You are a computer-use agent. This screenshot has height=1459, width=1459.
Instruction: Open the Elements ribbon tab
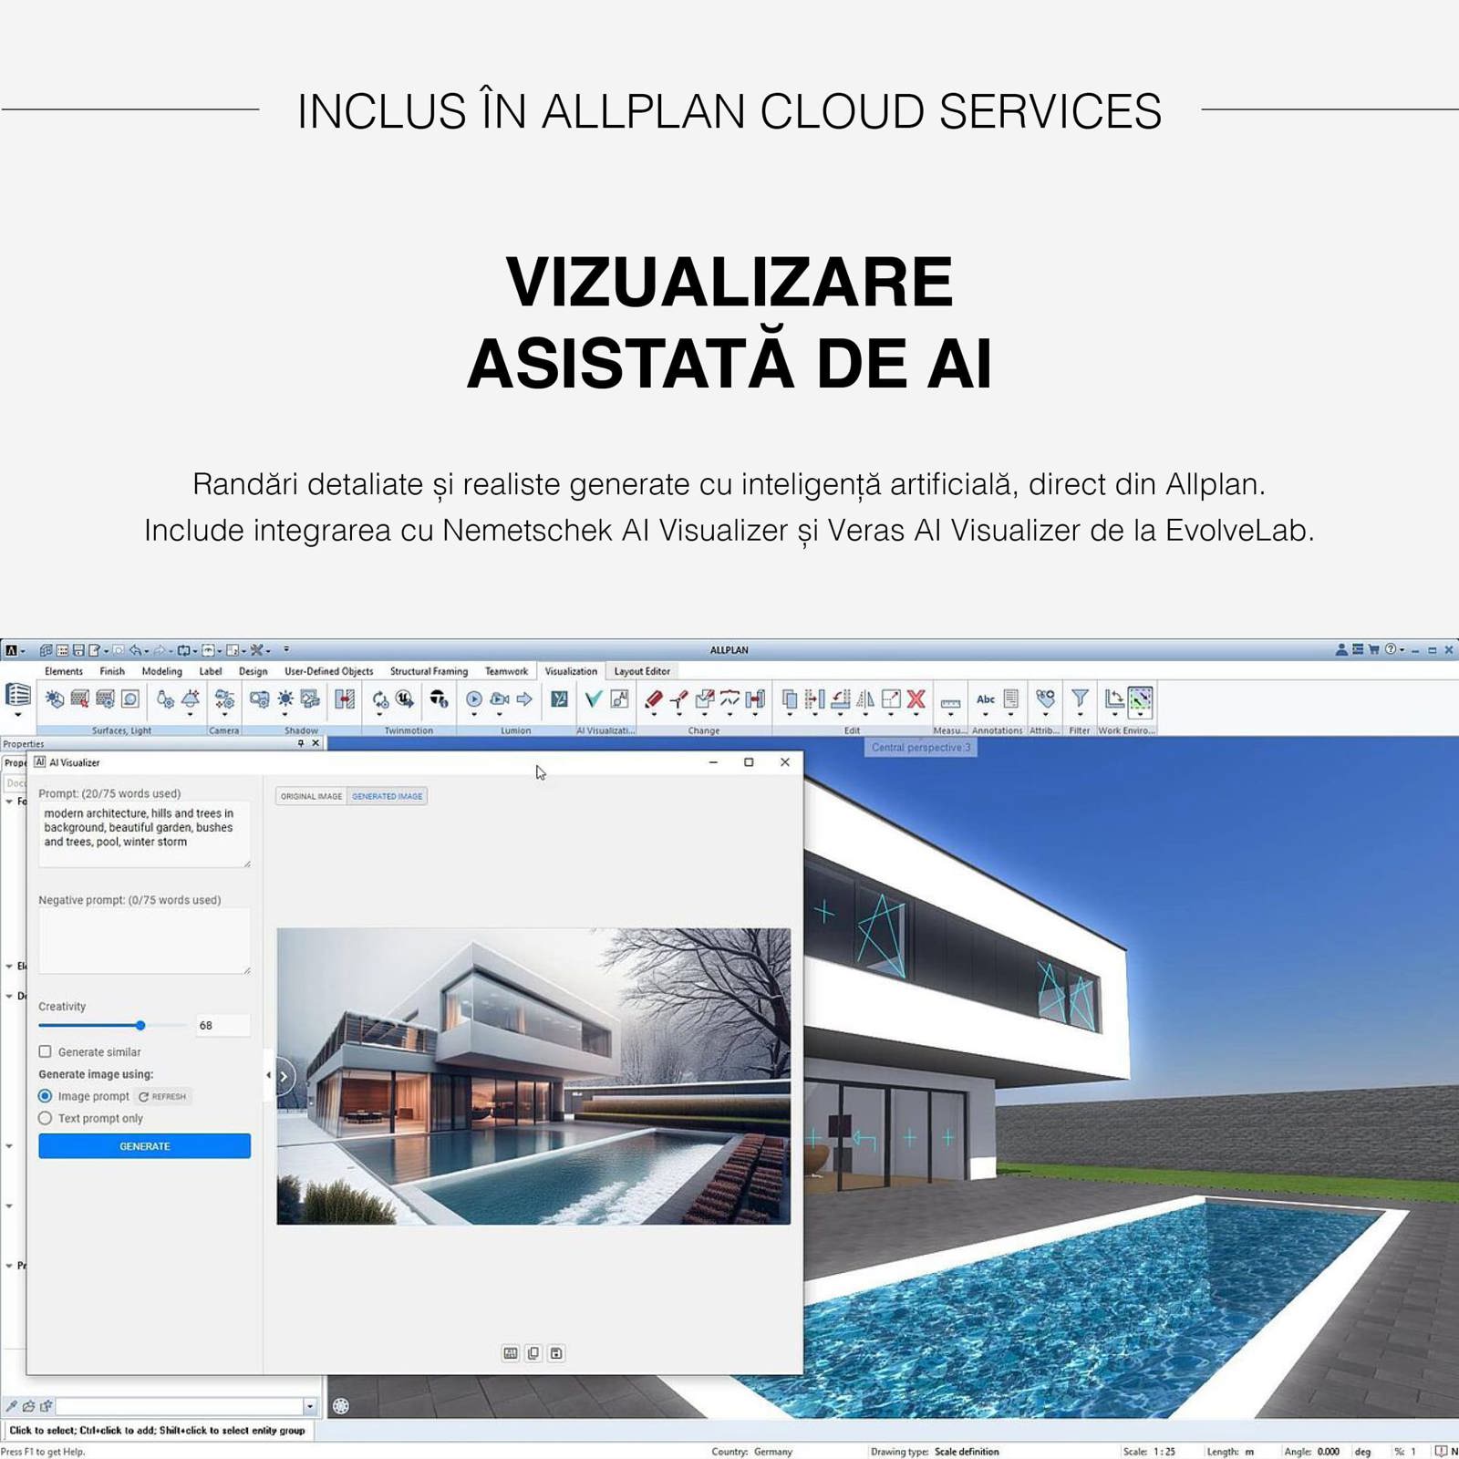point(64,671)
